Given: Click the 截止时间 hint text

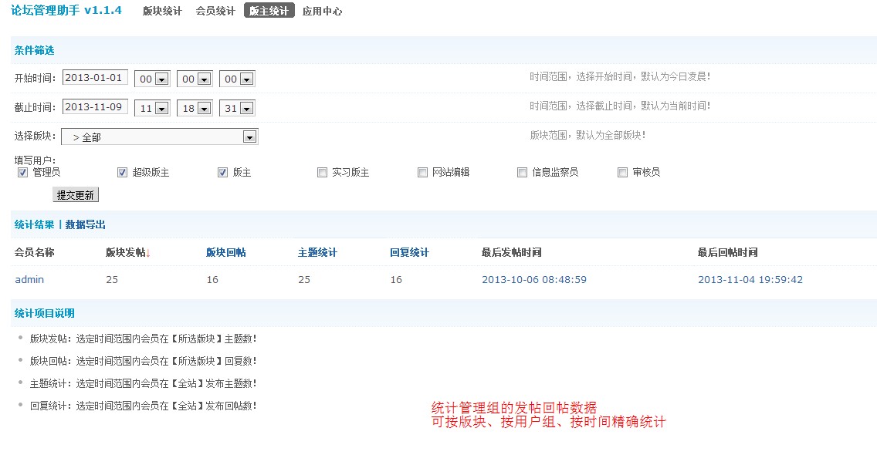Looking at the screenshot, I should coord(620,106).
